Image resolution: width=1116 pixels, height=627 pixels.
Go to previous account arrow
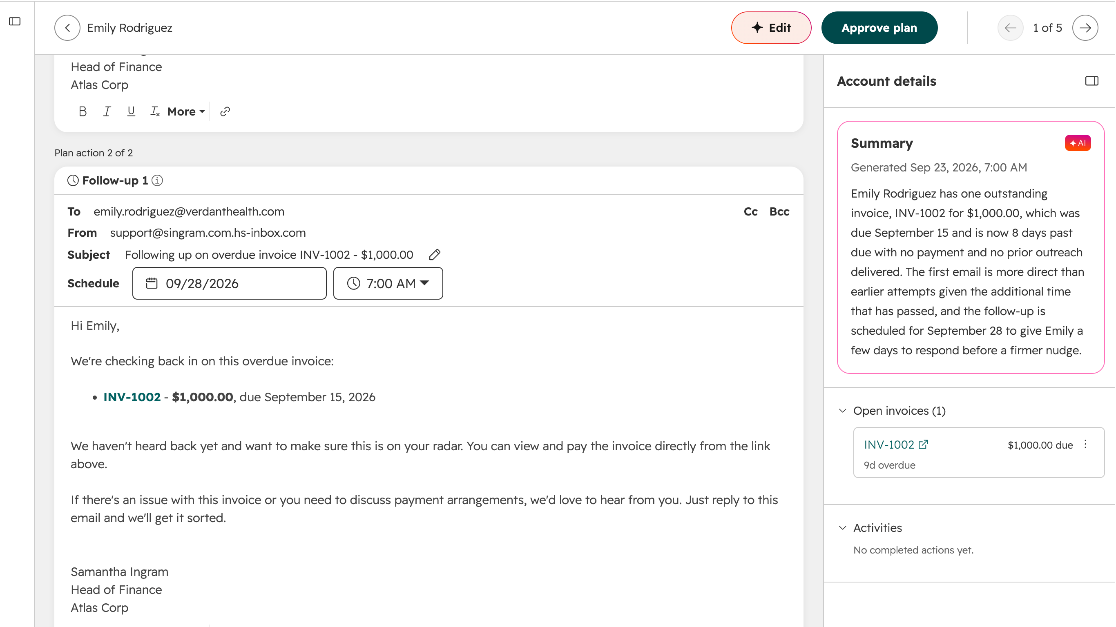(1010, 28)
